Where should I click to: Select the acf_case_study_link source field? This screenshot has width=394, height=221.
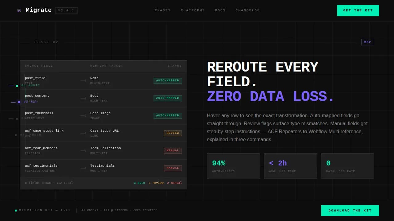pos(44,131)
